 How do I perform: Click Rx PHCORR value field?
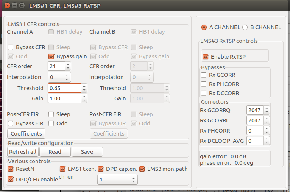(255, 131)
